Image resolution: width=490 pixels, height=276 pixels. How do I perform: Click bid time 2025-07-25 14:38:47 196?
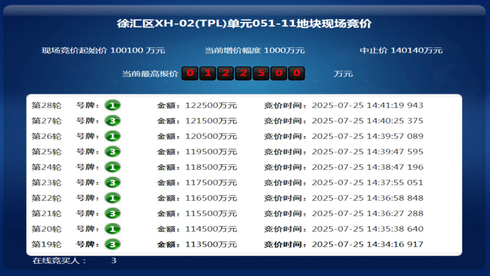367,167
